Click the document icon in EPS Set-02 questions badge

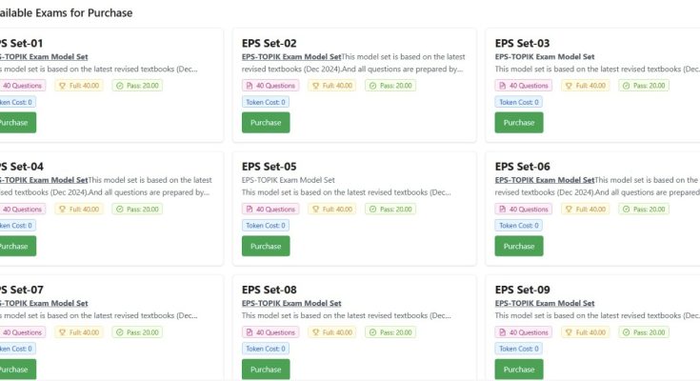click(x=250, y=86)
